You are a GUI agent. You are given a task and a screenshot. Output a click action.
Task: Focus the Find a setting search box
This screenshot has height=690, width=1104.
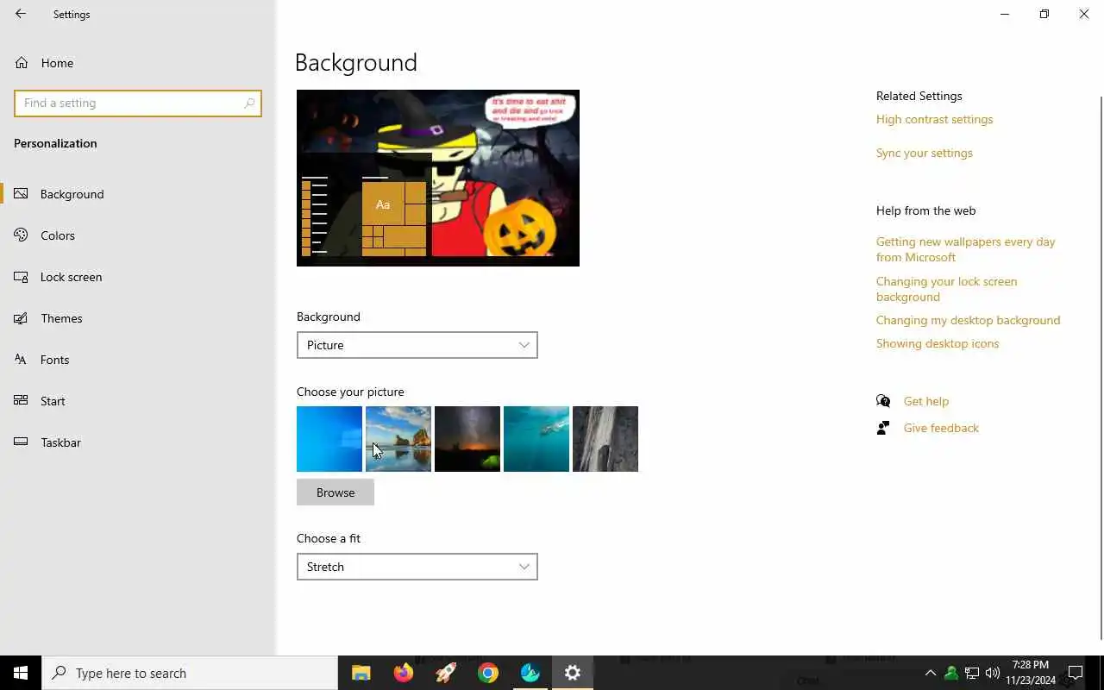pos(138,103)
